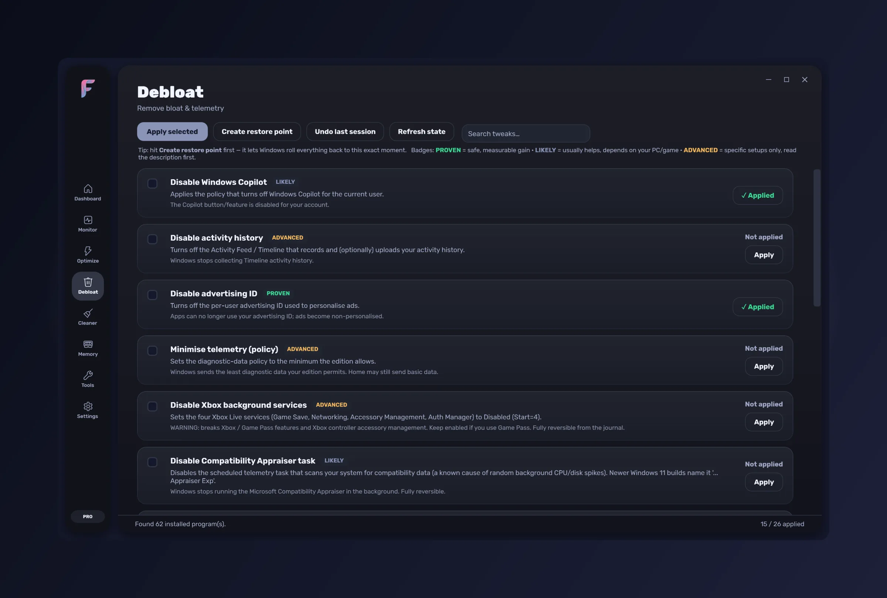Tick checkbox for Disable Compatibility Appraiser task
887x598 pixels.
[152, 462]
